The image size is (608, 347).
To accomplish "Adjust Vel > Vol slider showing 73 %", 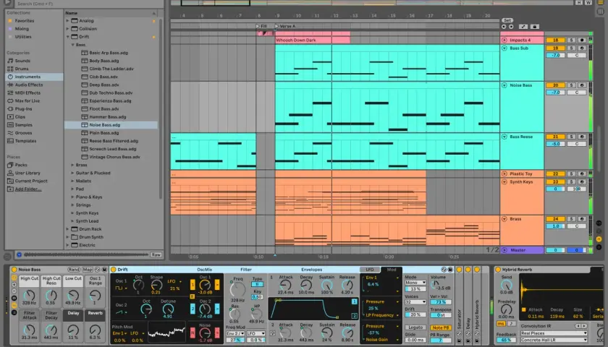I will [441, 302].
